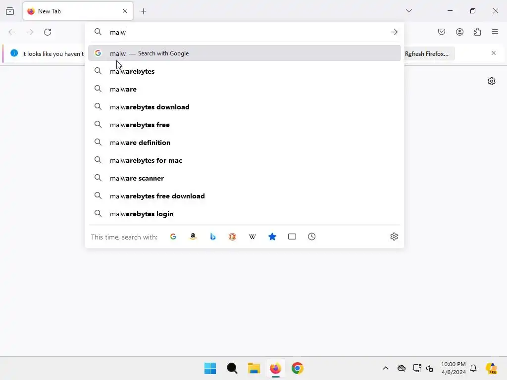Open notifications bell in taskbar

pos(473,368)
